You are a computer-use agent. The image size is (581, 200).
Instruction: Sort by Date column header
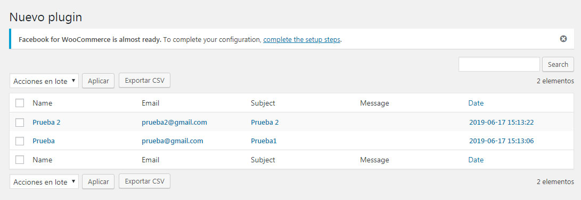(476, 103)
